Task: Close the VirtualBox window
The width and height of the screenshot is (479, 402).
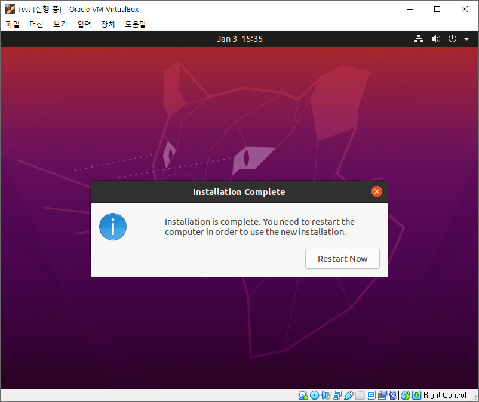Action: point(464,9)
